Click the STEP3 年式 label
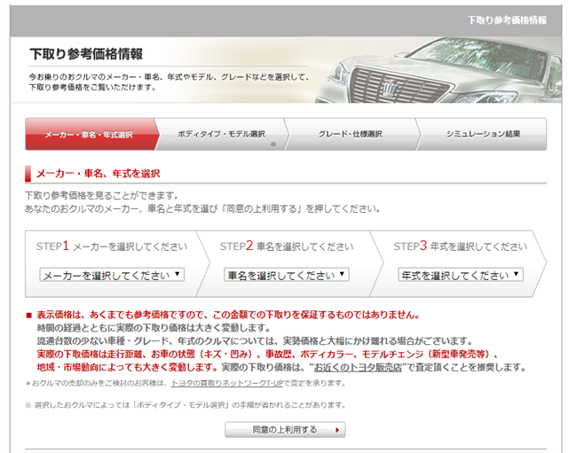The height and width of the screenshot is (453, 568). pos(460,246)
